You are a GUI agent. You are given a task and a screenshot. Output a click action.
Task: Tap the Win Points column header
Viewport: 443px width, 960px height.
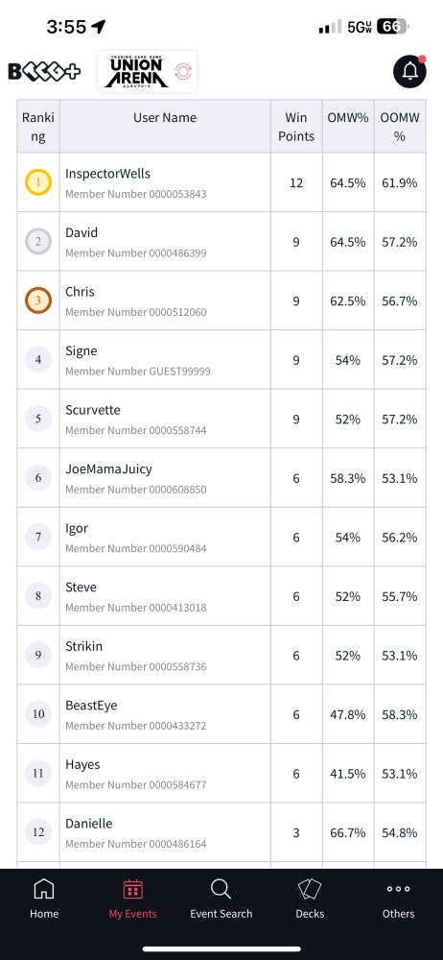pos(296,127)
